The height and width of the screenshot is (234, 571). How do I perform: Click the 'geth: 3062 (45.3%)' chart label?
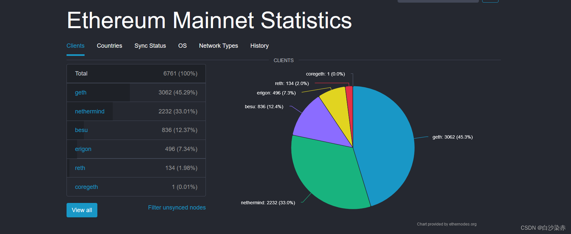pyautogui.click(x=453, y=137)
